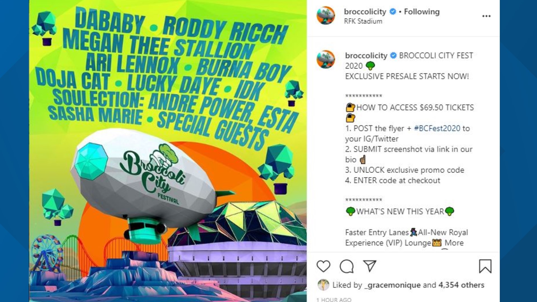The image size is (537, 302).
Task: Open broccolicity's profile avatar in the header
Action: coord(326,16)
